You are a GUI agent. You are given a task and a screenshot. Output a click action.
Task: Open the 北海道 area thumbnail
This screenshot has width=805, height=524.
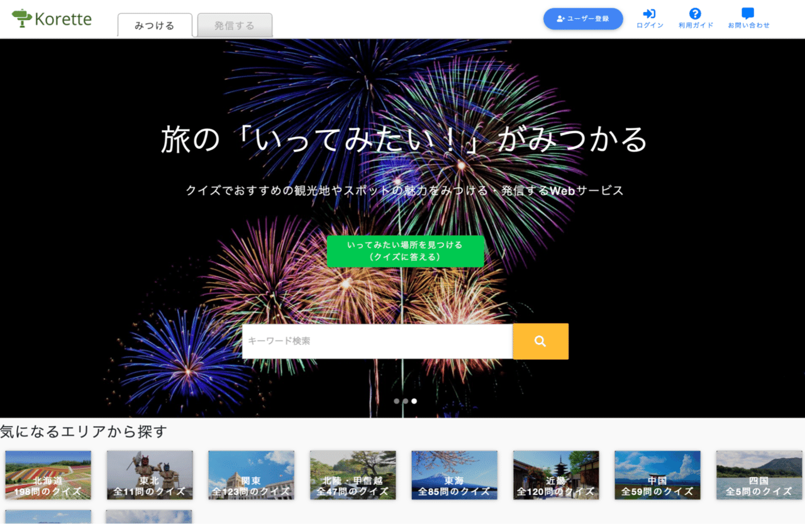click(x=48, y=475)
